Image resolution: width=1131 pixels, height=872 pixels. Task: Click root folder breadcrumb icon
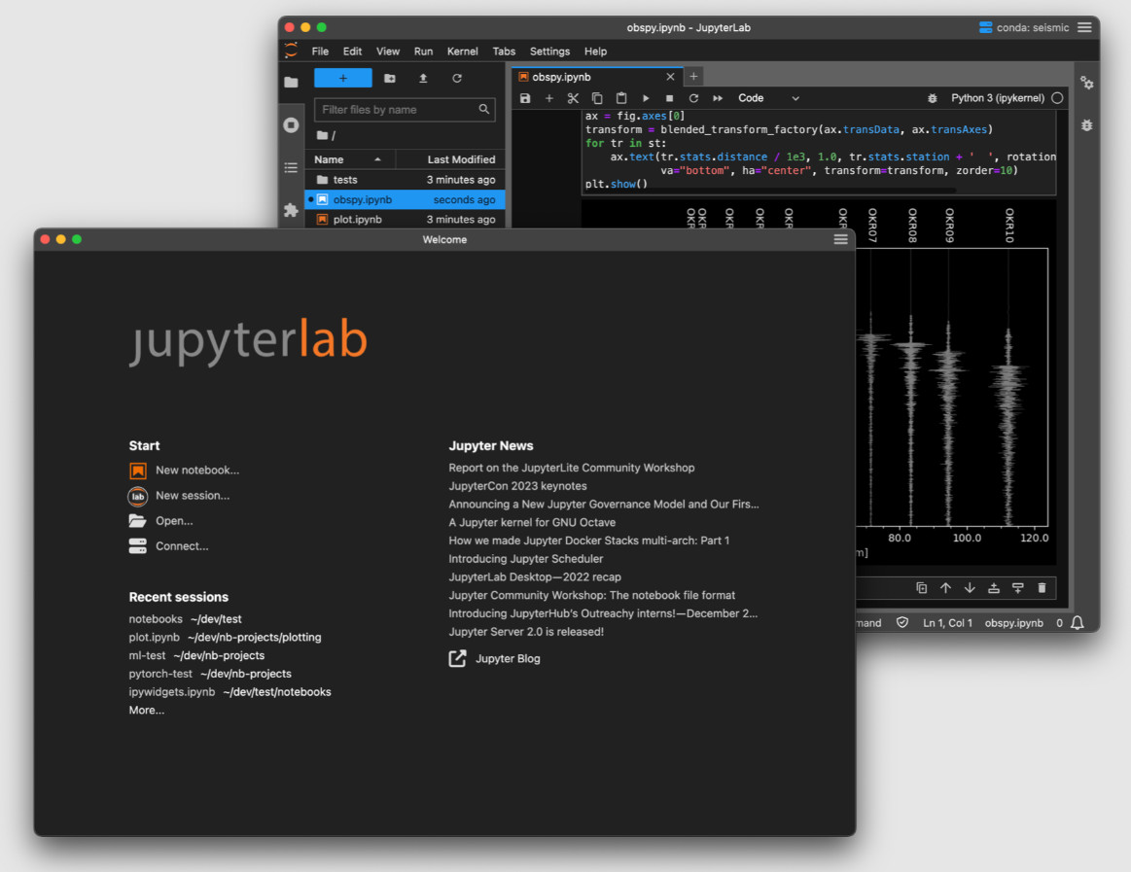[323, 135]
